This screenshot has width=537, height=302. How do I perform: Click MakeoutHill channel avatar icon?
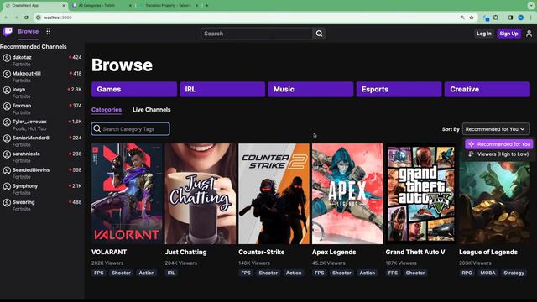coord(7,74)
